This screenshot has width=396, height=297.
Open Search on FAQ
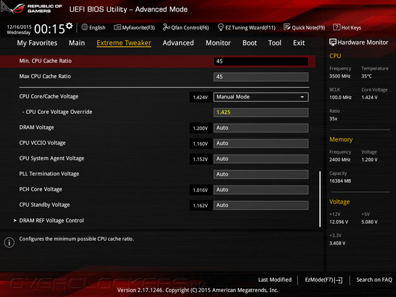374,279
